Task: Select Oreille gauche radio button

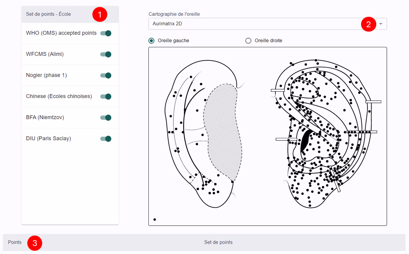Action: [x=151, y=41]
